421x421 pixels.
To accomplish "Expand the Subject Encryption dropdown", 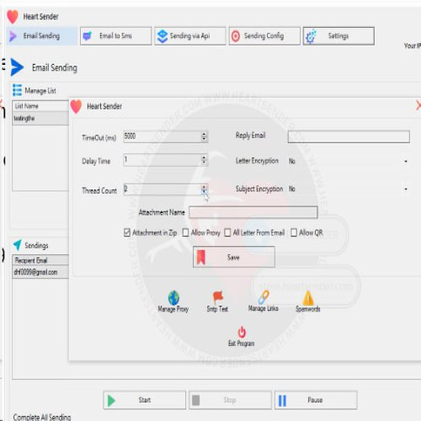I will click(406, 189).
